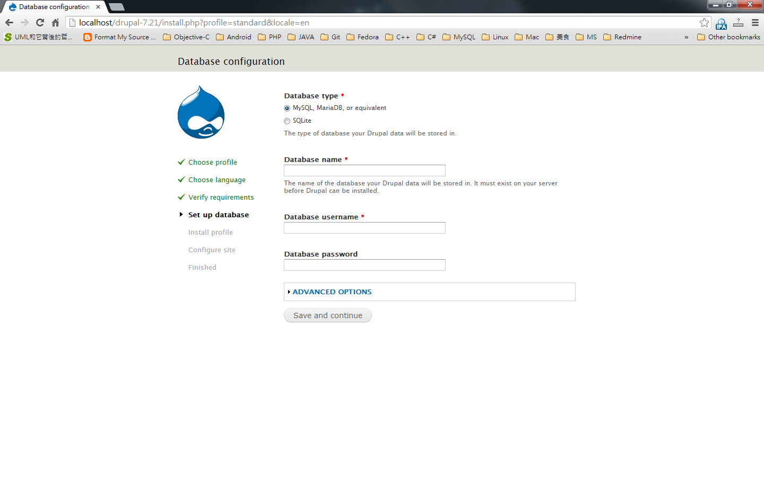Open the Android bookmarks folder
Screen dimensions: 764x478
coord(233,37)
